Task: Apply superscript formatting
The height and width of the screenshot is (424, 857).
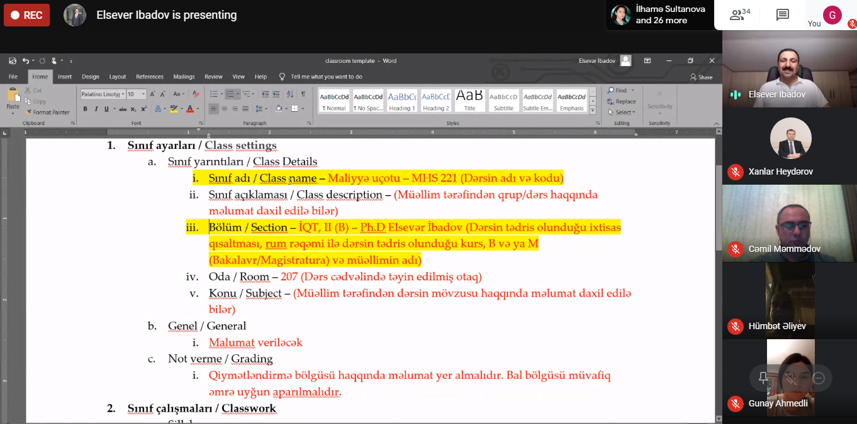Action: [143, 109]
